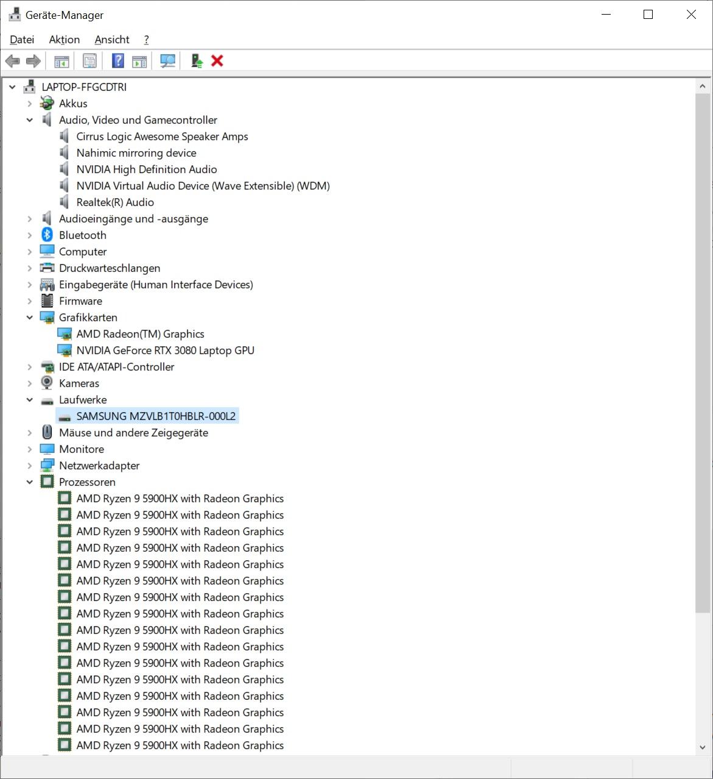Viewport: 713px width, 779px height.
Task: Expand the IDE ATA/ATAPI-Controller node
Action: pos(29,367)
